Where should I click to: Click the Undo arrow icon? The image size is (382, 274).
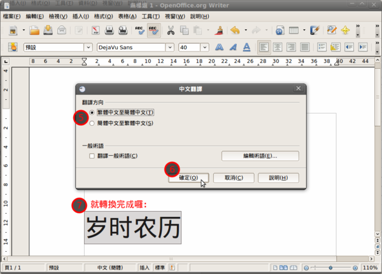[235, 31]
